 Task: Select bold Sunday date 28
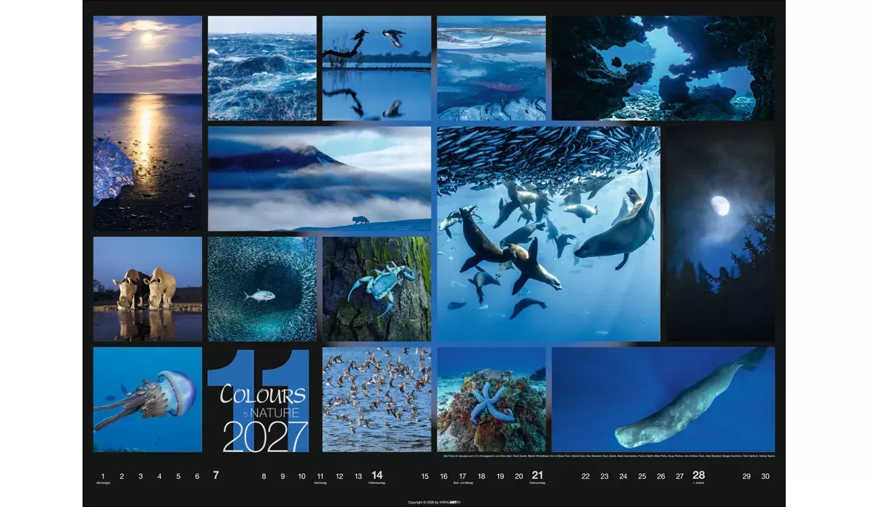[x=699, y=475]
